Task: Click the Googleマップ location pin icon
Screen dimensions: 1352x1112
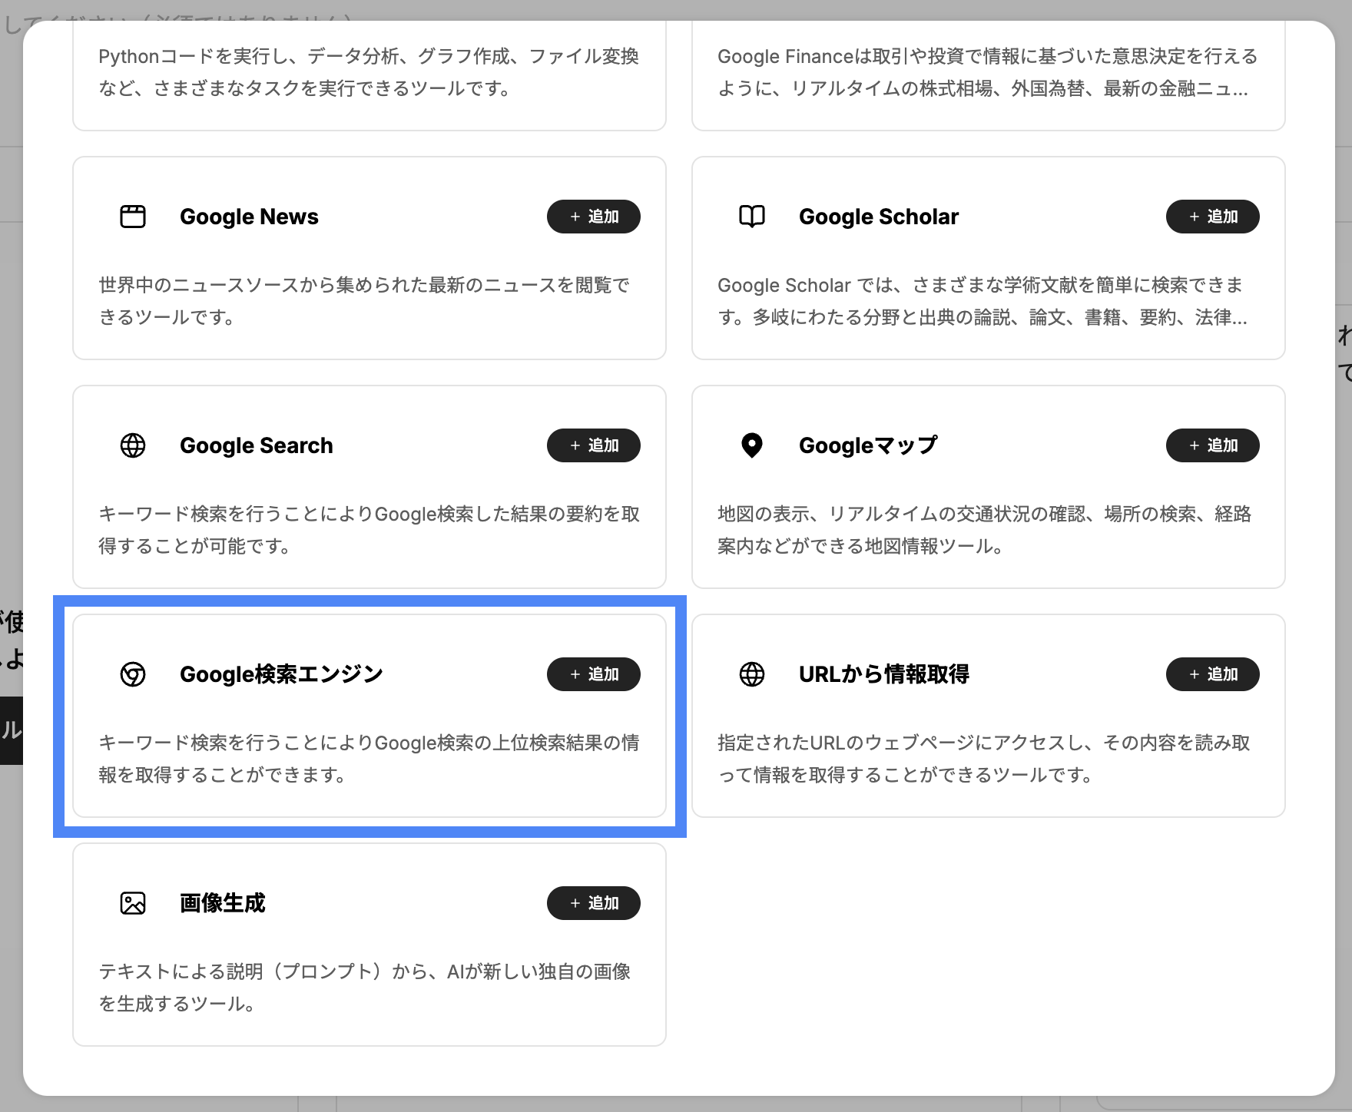Action: tap(751, 445)
